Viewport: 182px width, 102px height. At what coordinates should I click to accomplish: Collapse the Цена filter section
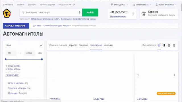click(x=41, y=45)
